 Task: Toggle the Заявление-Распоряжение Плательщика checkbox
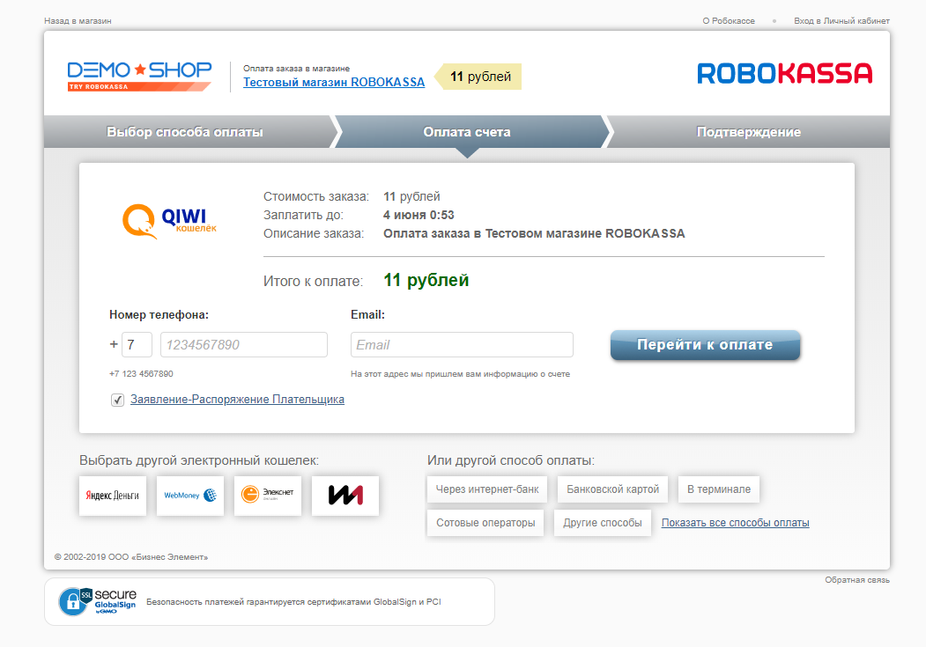pos(117,400)
